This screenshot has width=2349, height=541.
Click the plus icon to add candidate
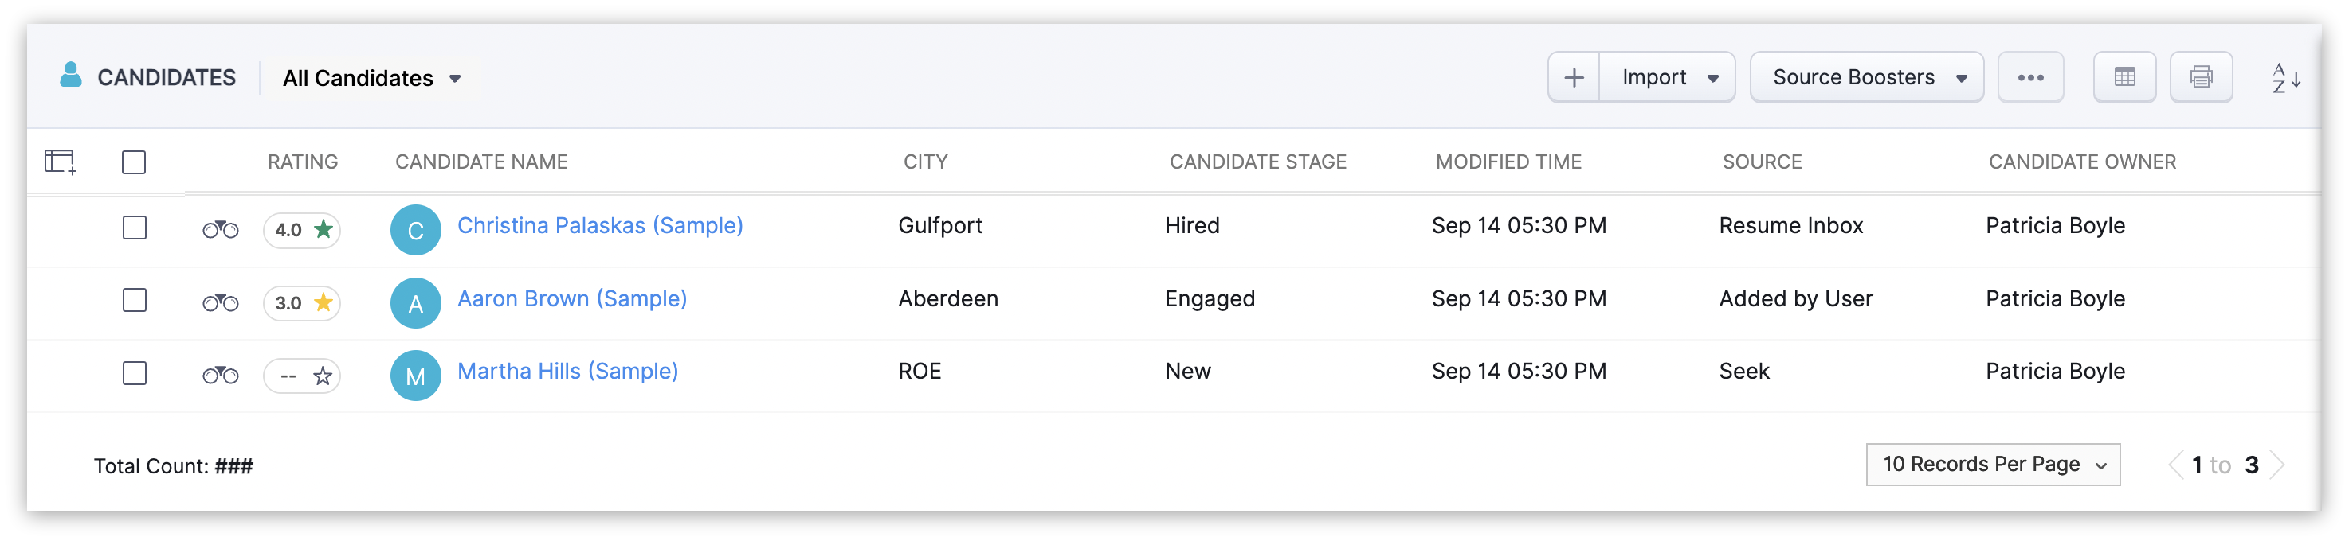(1574, 78)
